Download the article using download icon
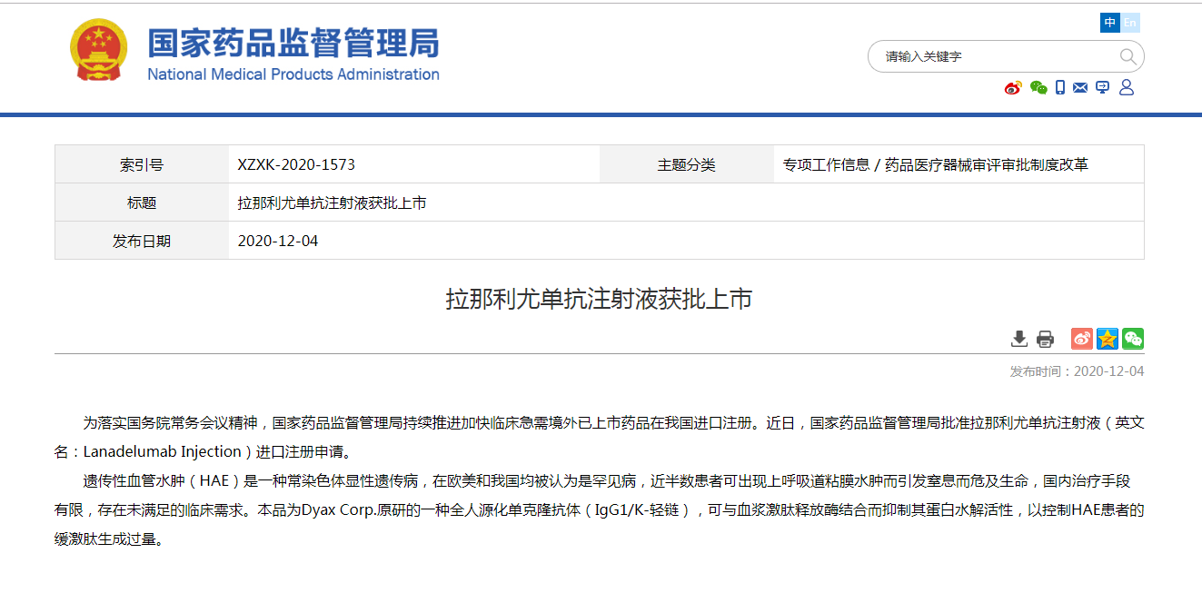 [1019, 339]
